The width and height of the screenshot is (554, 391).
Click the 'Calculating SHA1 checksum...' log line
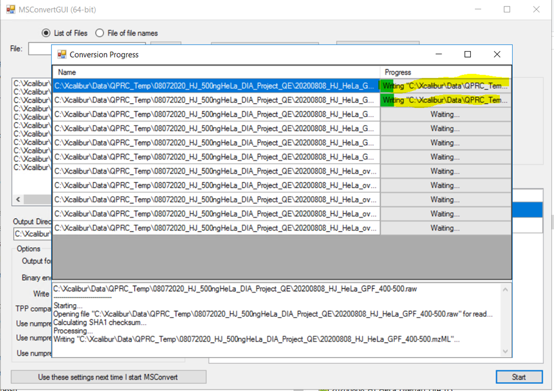[99, 323]
